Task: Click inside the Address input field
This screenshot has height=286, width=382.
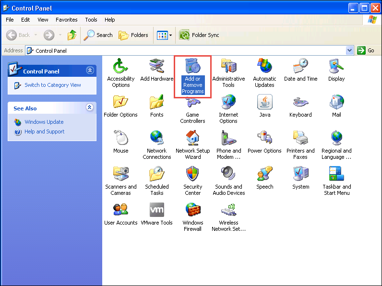Action: [192, 50]
